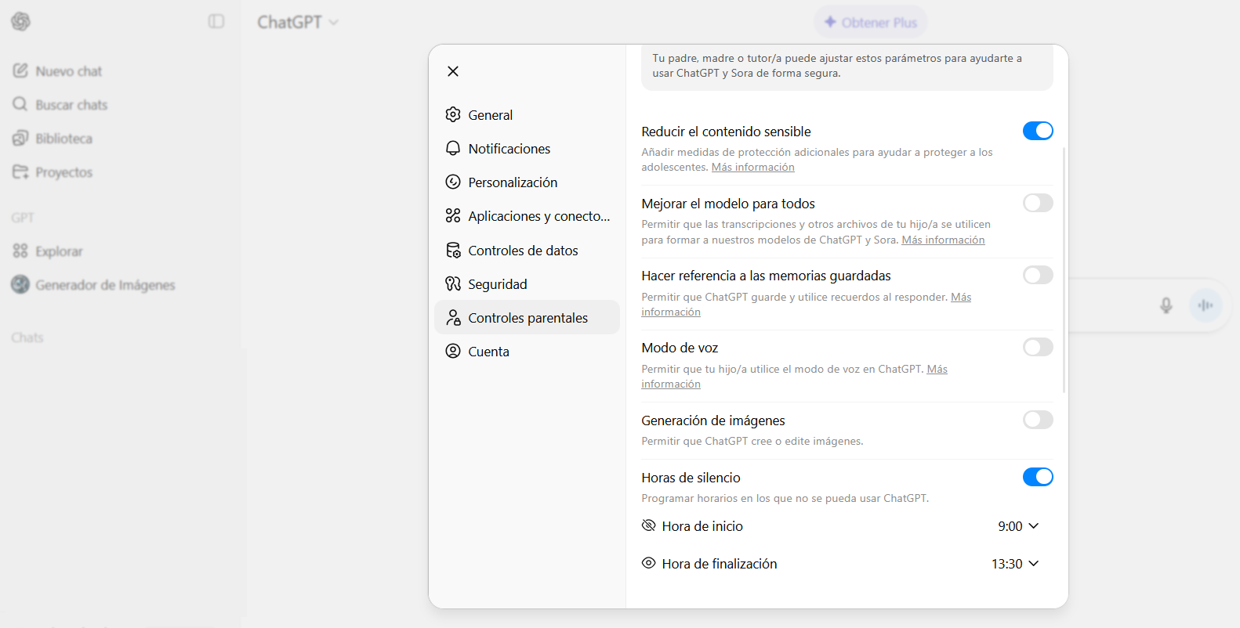Enable Mejorar el modelo para todos
Image resolution: width=1240 pixels, height=628 pixels.
(x=1037, y=204)
